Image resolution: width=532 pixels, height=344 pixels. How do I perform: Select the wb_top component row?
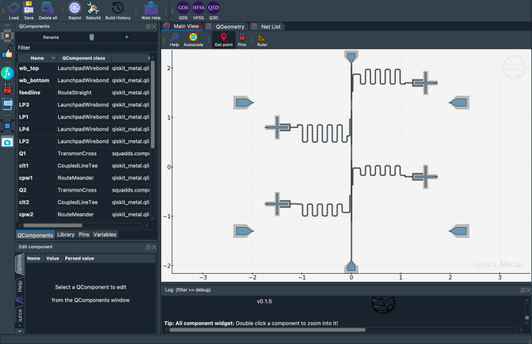tap(84, 68)
